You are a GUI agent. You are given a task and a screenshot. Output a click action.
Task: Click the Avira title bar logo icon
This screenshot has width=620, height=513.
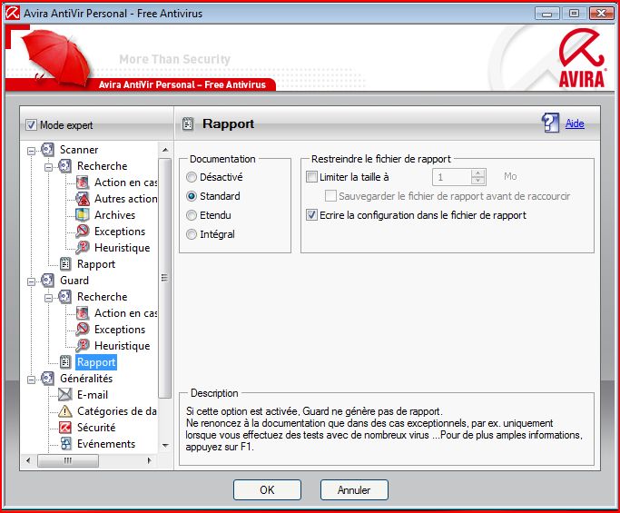[13, 13]
